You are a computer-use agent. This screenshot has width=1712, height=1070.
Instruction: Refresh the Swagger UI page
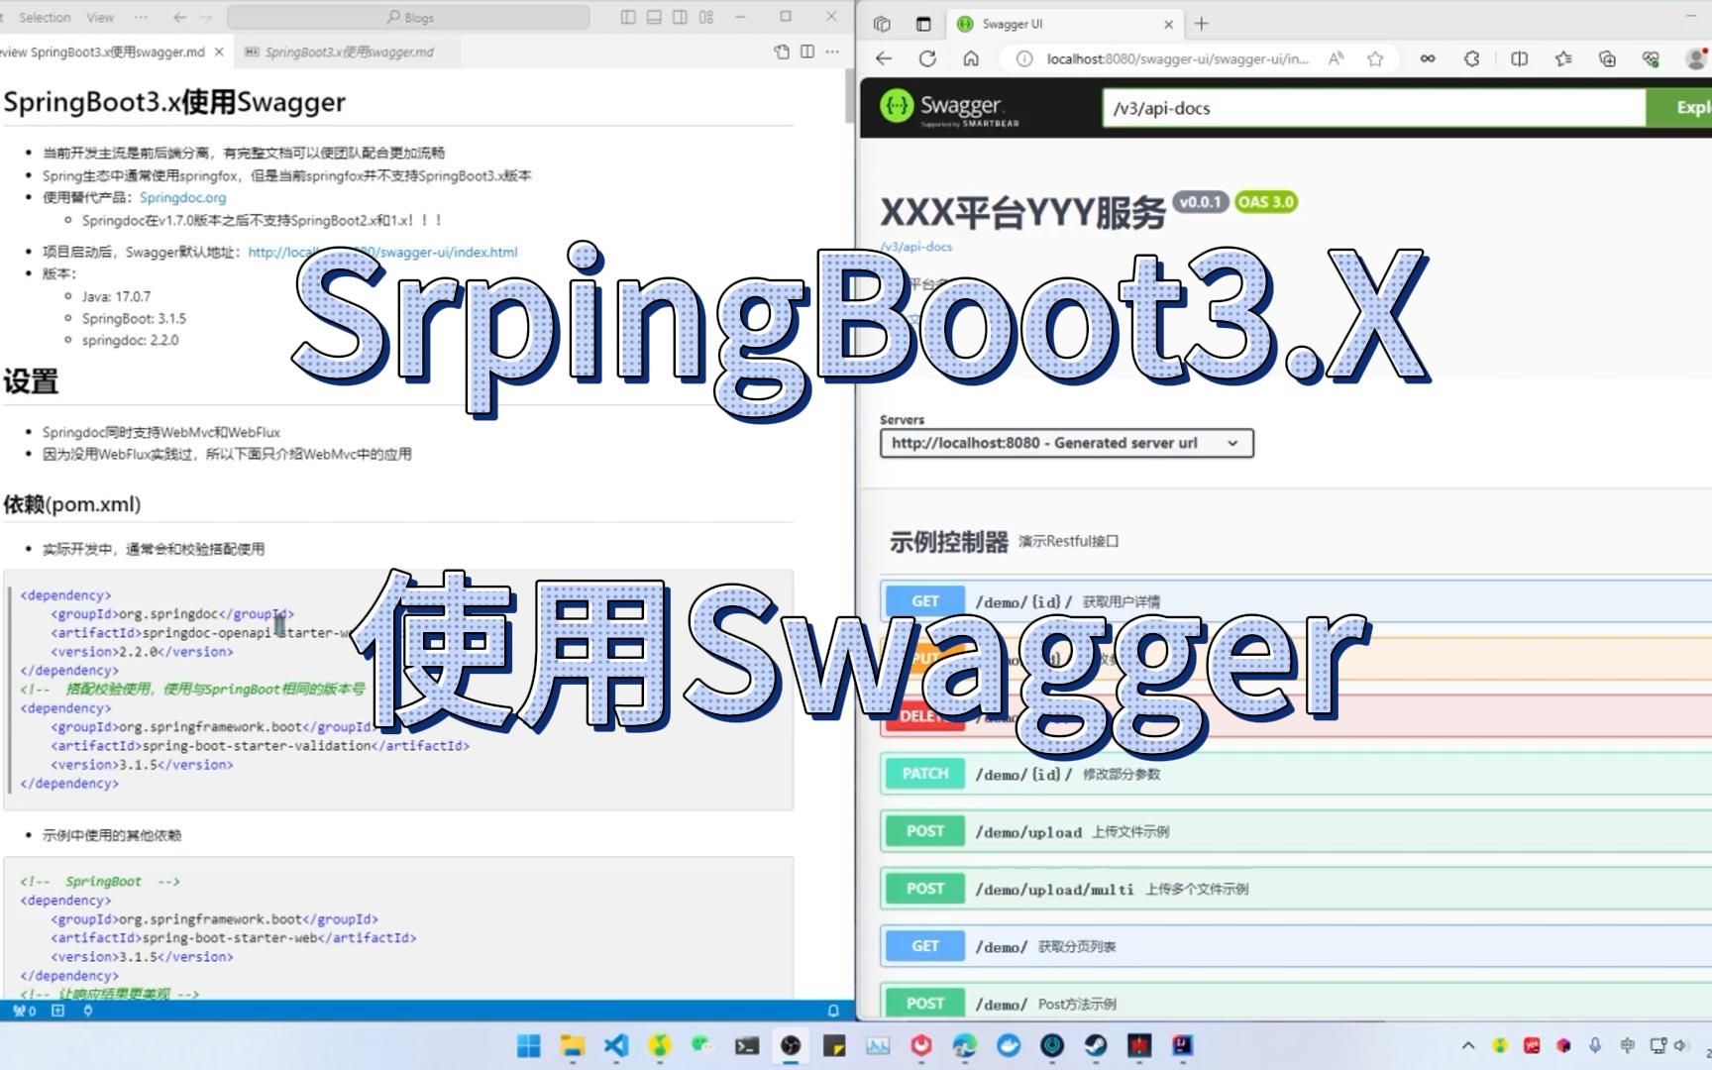[927, 58]
